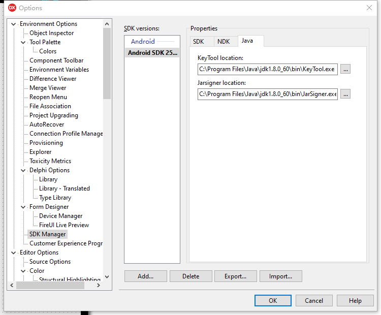
Task: Select Merge Viewer item
Action: tap(48, 88)
